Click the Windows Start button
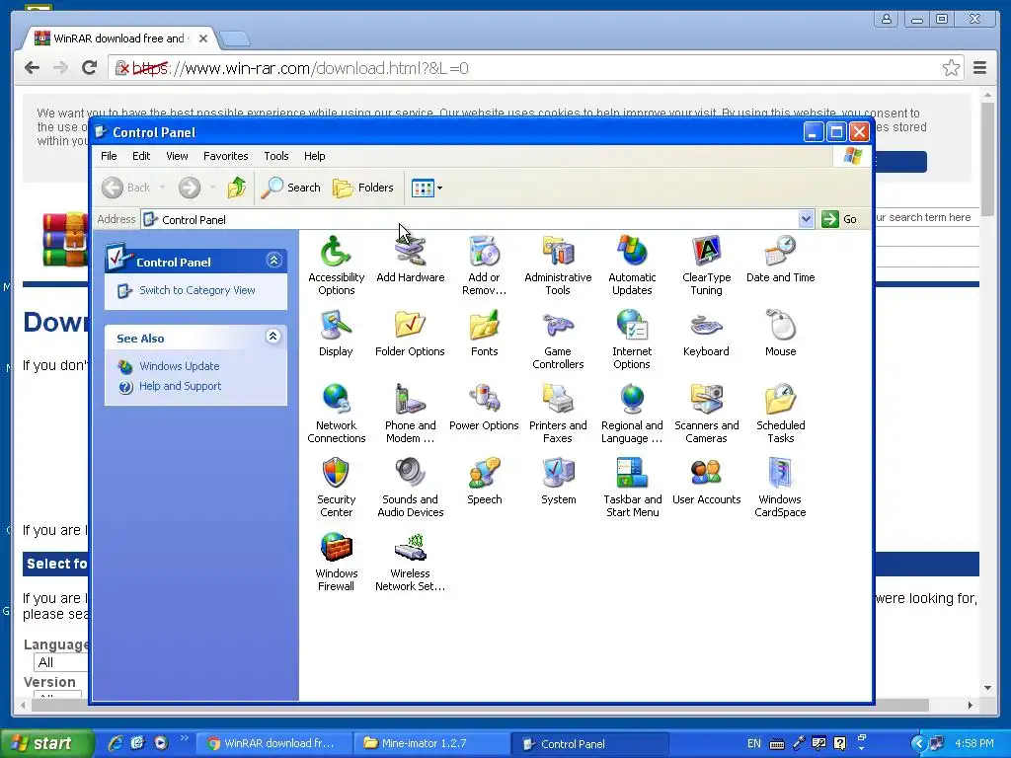 (x=45, y=743)
